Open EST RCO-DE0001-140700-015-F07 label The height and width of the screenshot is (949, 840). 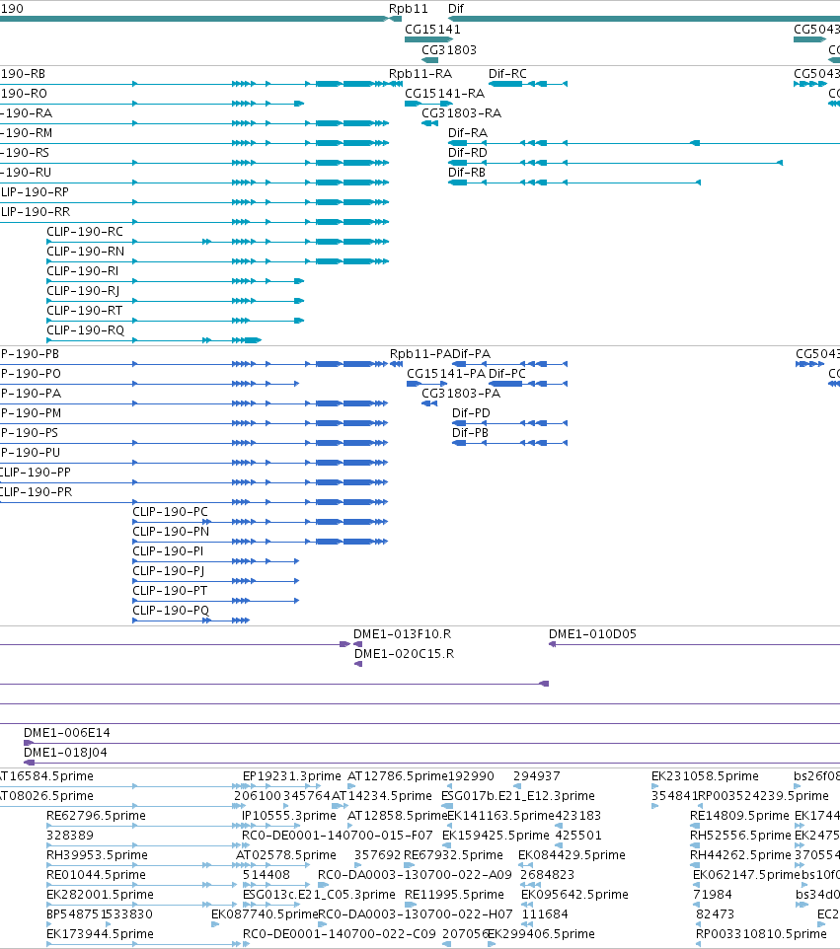338,836
